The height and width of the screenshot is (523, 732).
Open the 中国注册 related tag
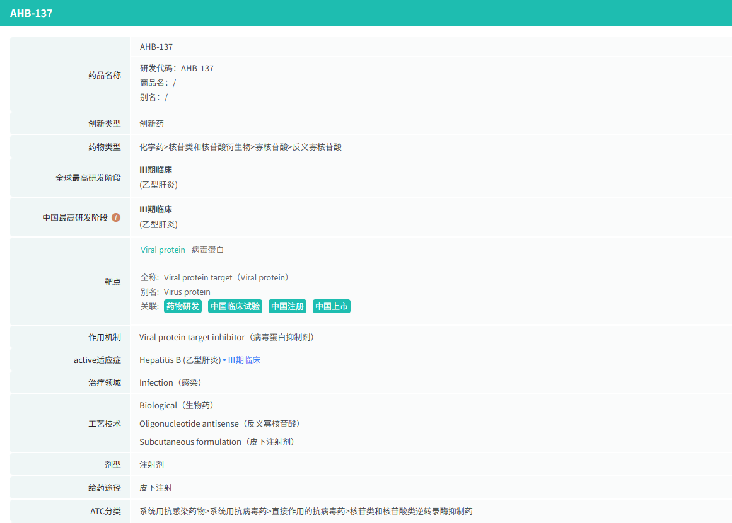point(288,307)
